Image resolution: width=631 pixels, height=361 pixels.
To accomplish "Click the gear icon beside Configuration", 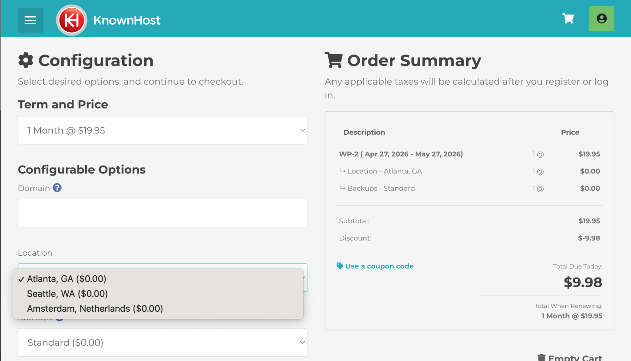I will point(26,60).
